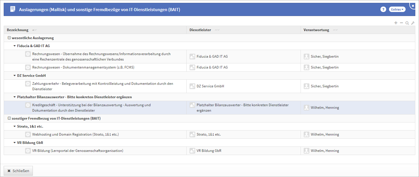This screenshot has height=177, width=419.
Task: Click gear icon of Dokumentenmanagementsystem row
Action: [x=28, y=67]
